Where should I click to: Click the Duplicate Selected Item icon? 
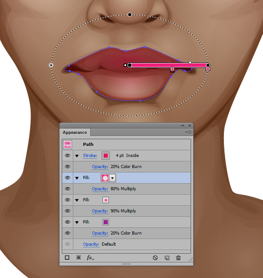(167, 258)
